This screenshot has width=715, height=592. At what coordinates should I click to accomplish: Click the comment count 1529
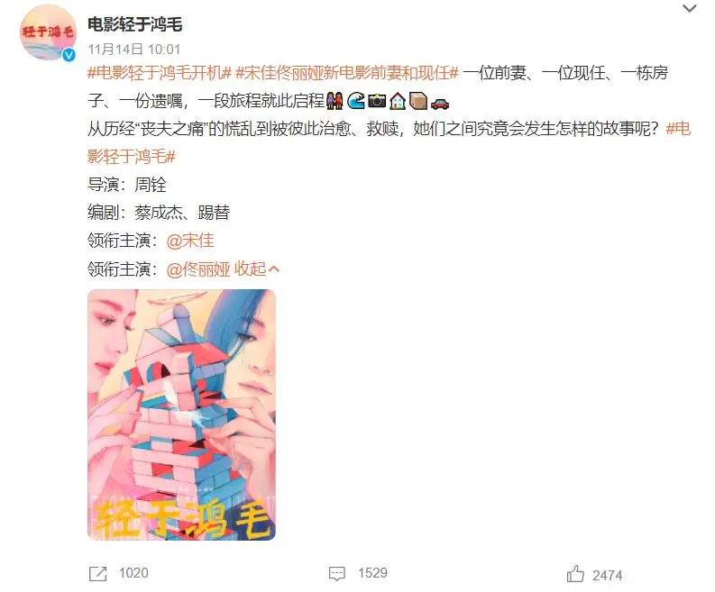coord(372,573)
